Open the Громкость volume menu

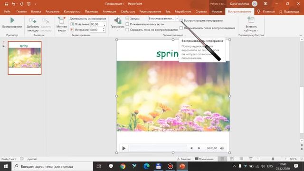(x=117, y=24)
